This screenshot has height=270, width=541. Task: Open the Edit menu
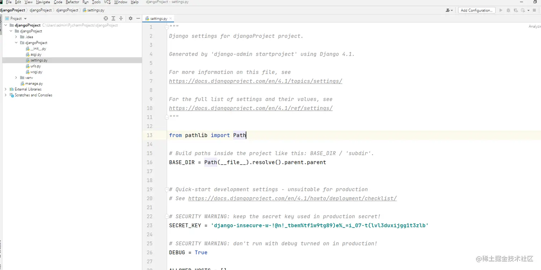pyautogui.click(x=18, y=2)
